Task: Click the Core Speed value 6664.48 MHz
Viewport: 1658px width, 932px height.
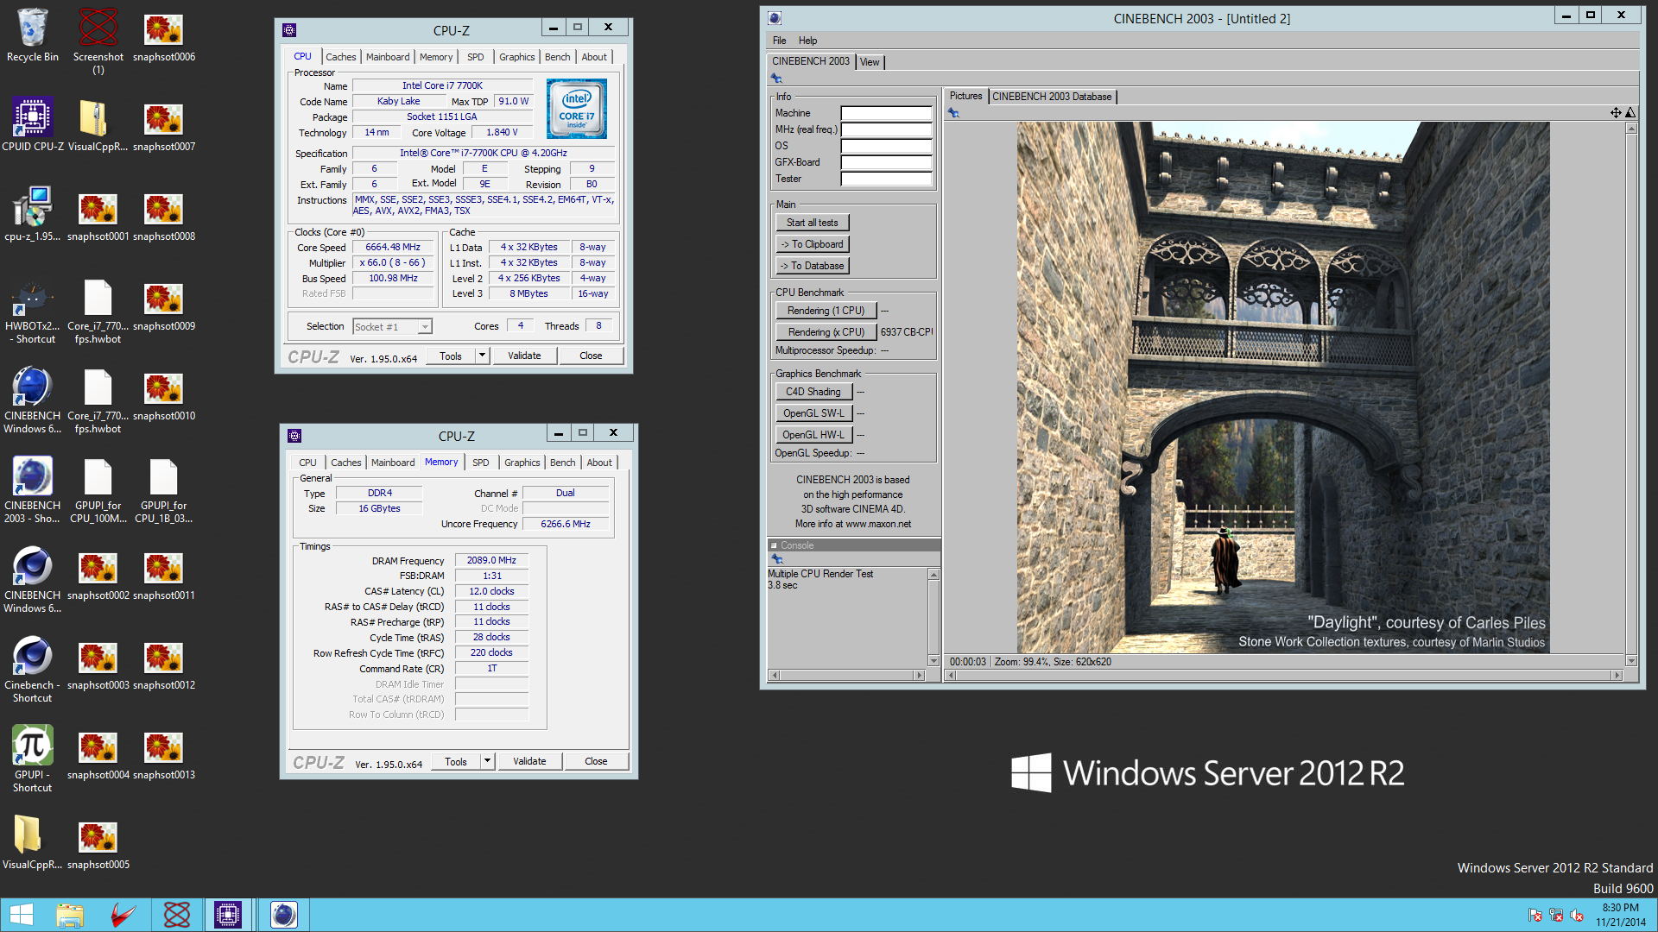Action: tap(393, 247)
